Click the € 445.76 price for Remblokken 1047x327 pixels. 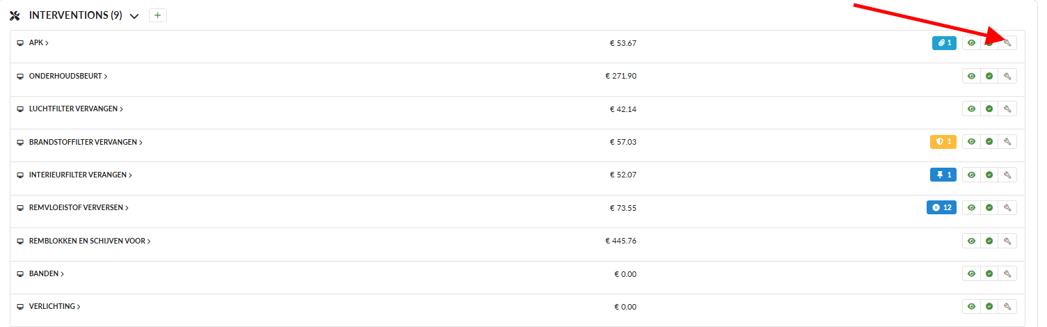coord(621,241)
